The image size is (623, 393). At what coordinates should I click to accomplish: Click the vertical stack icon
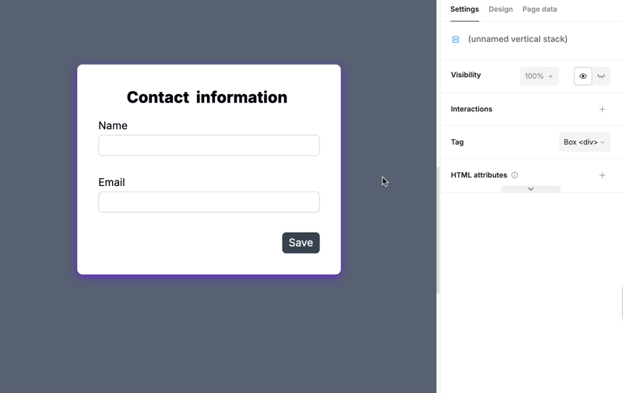pyautogui.click(x=456, y=39)
